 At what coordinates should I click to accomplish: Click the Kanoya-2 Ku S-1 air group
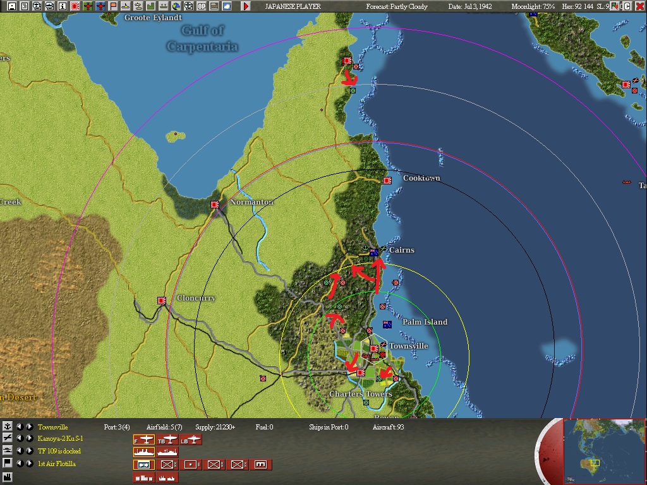(x=60, y=439)
